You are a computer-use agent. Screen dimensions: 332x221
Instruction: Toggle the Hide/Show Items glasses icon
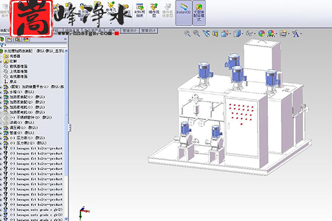point(250,34)
